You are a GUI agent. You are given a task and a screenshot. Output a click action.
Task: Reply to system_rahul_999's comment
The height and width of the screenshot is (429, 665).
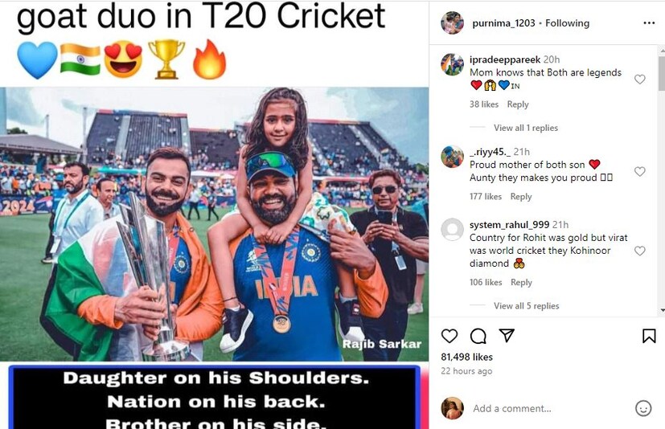tap(521, 282)
